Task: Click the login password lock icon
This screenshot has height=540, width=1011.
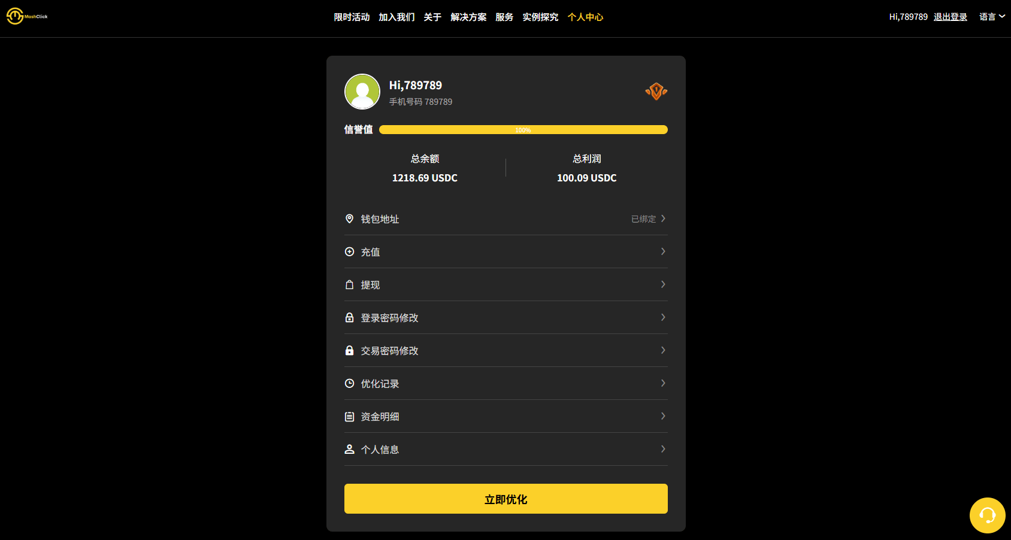Action: (349, 317)
